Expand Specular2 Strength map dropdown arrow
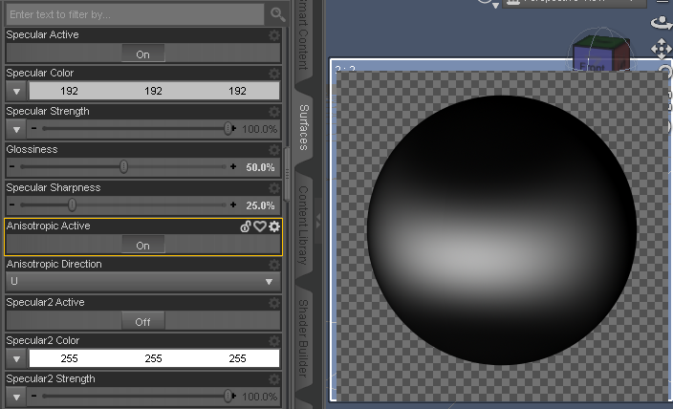Image resolution: width=673 pixels, height=409 pixels. (16, 397)
